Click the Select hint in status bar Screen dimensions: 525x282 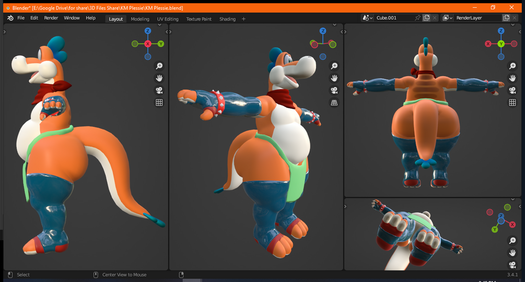click(23, 275)
